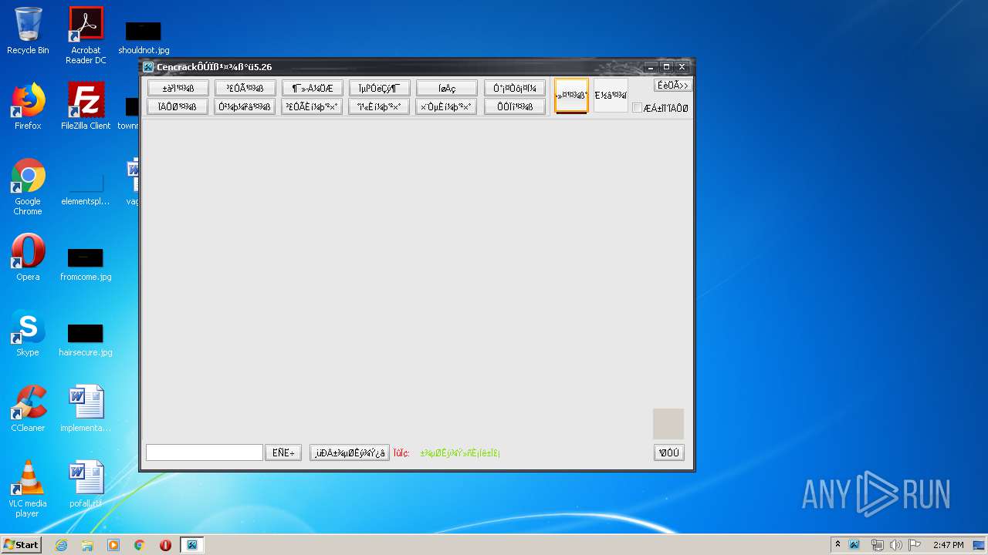The height and width of the screenshot is (555, 988).
Task: Launch VLC media player shortcut
Action: [x=28, y=489]
